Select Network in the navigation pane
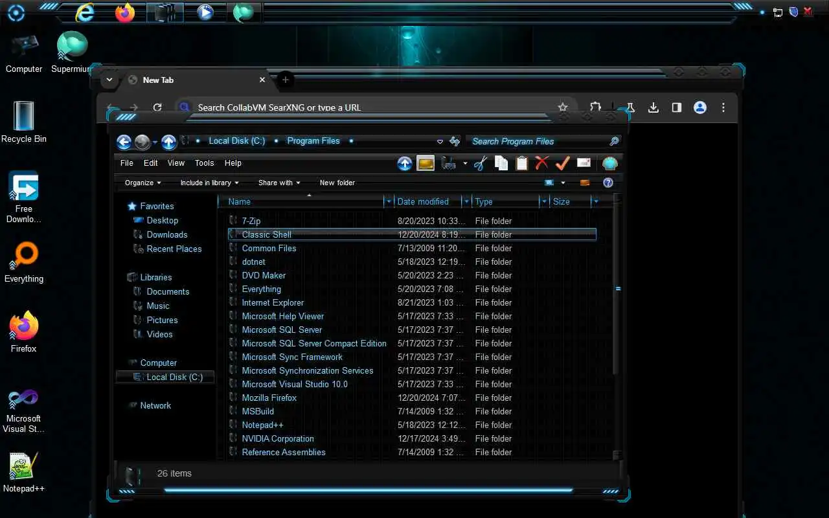The image size is (829, 518). (x=155, y=405)
